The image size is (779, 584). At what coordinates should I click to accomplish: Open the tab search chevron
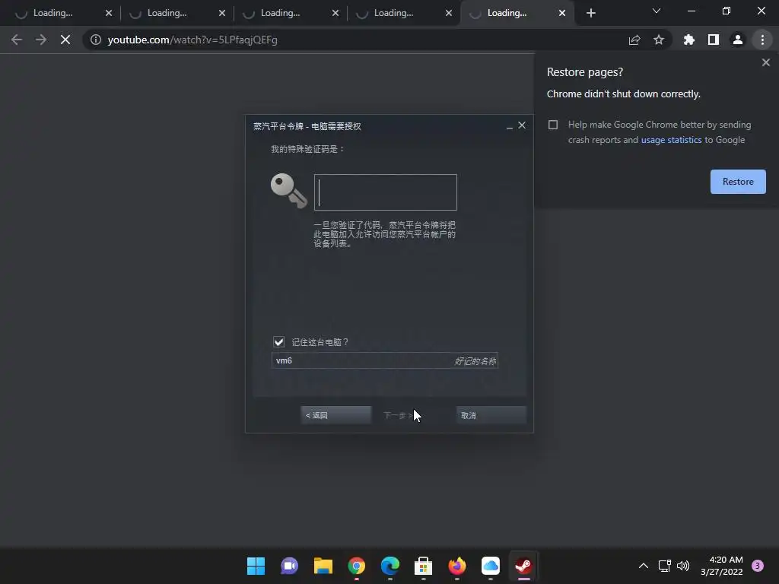pyautogui.click(x=657, y=11)
